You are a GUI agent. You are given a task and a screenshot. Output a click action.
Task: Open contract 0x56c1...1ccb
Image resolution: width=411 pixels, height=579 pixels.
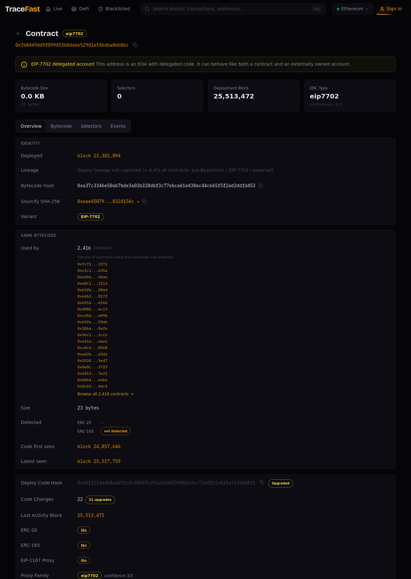click(x=92, y=335)
